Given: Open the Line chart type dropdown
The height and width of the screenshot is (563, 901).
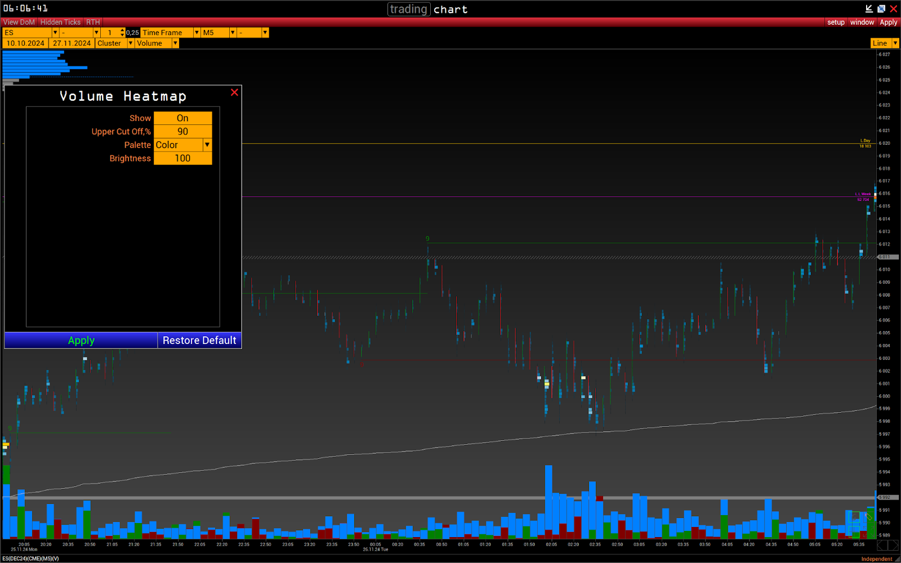Looking at the screenshot, I should tap(895, 43).
